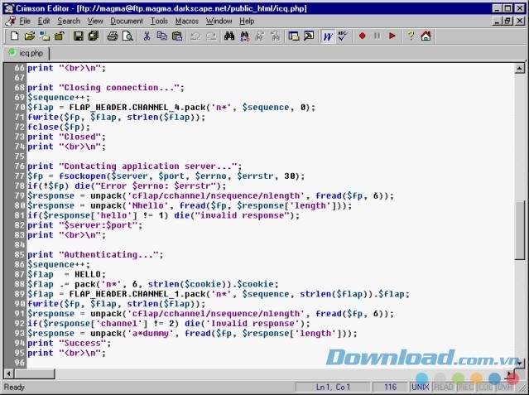
Task: Click line 77 containing fsockopen
Action: coord(166,176)
